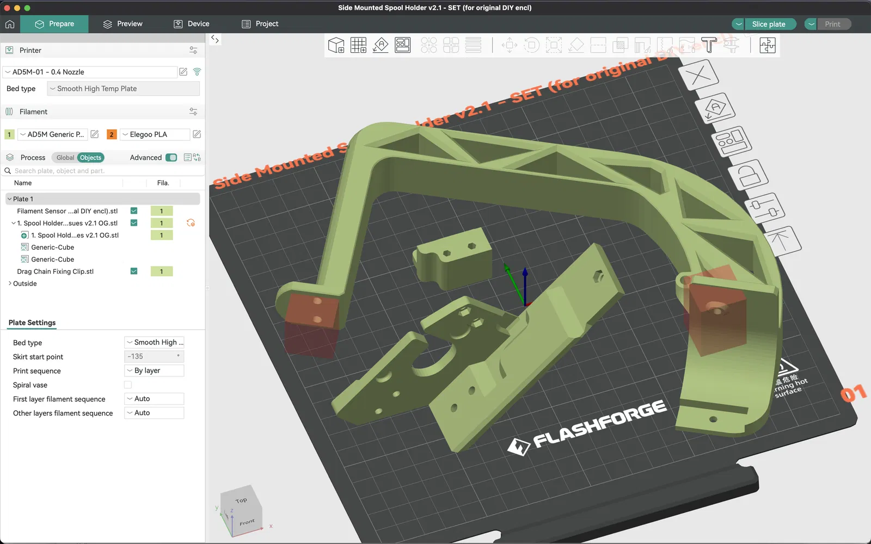The image size is (871, 544).
Task: Expand the Outside tree item
Action: click(10, 283)
